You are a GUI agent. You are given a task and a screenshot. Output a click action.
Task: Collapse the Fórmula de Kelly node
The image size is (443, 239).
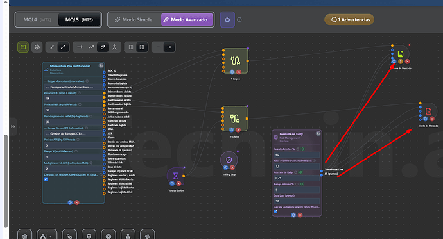[x=318, y=133]
